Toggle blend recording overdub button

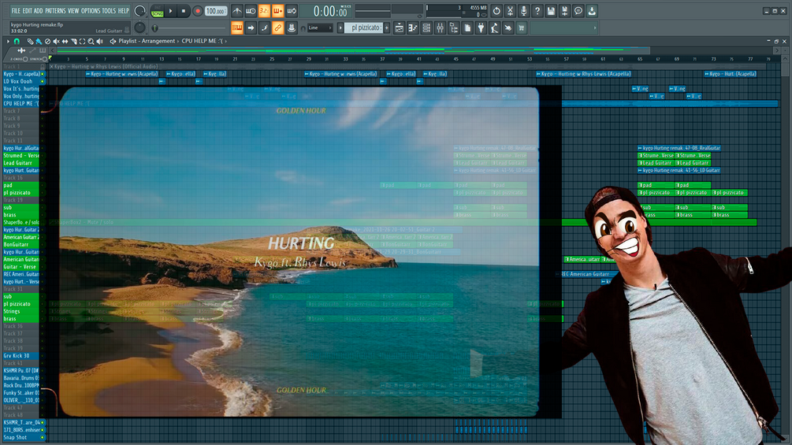pyautogui.click(x=278, y=10)
